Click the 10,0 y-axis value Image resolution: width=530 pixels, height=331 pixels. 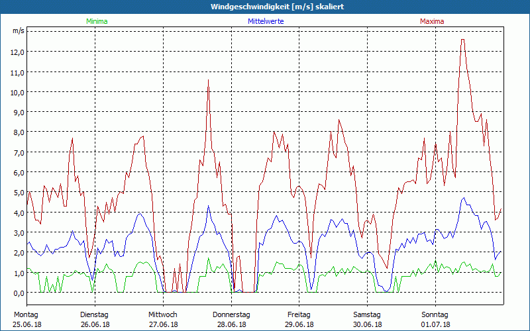click(x=19, y=92)
